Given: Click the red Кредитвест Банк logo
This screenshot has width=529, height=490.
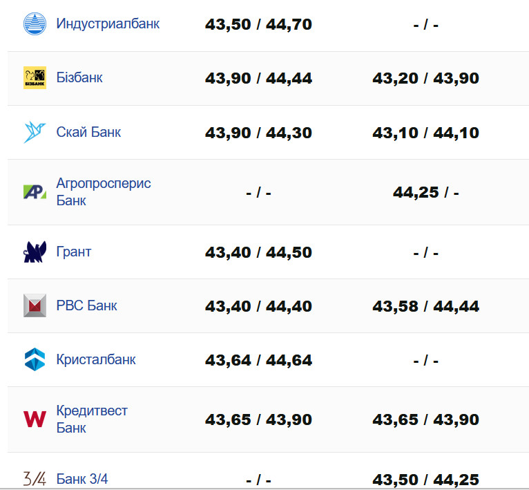Looking at the screenshot, I should click(x=35, y=419).
